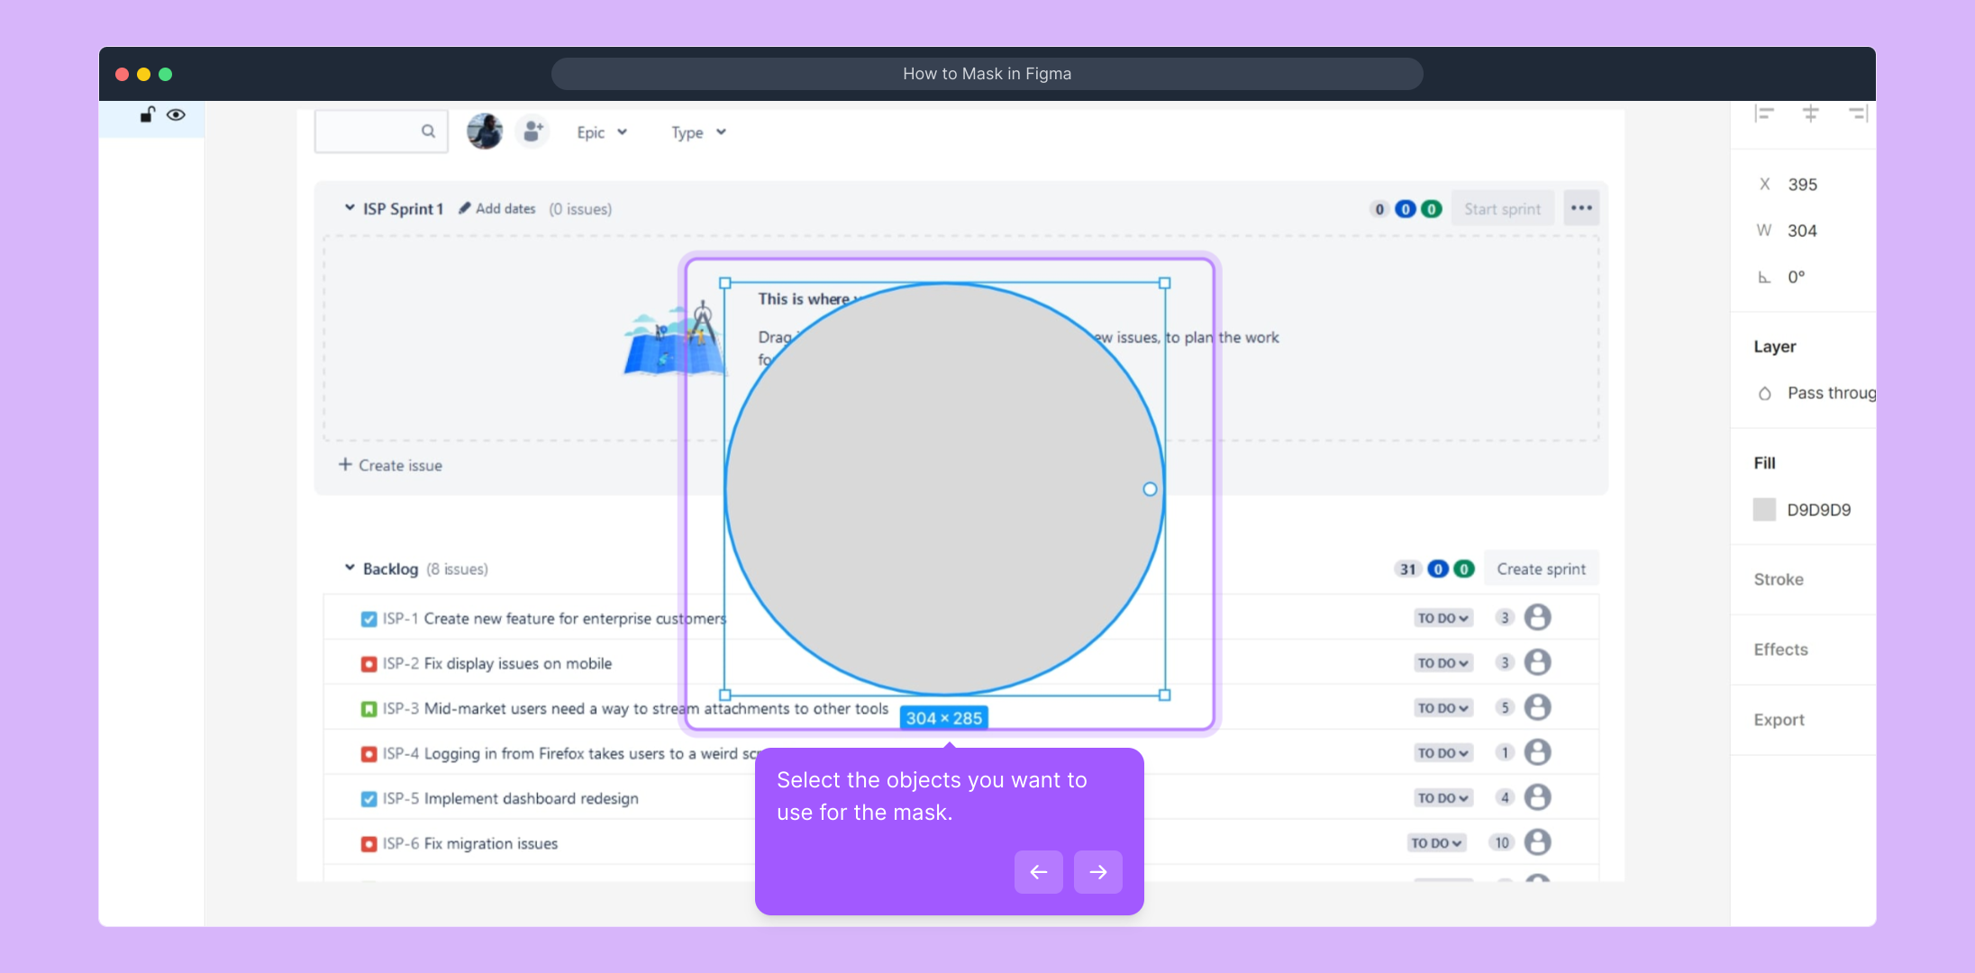Open the Epic filter dropdown
Screen dimensions: 1975x973
click(602, 132)
